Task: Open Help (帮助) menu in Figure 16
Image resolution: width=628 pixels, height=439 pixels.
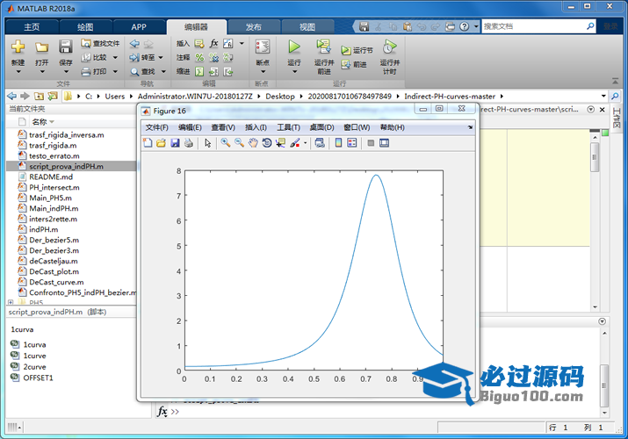Action: pos(392,127)
